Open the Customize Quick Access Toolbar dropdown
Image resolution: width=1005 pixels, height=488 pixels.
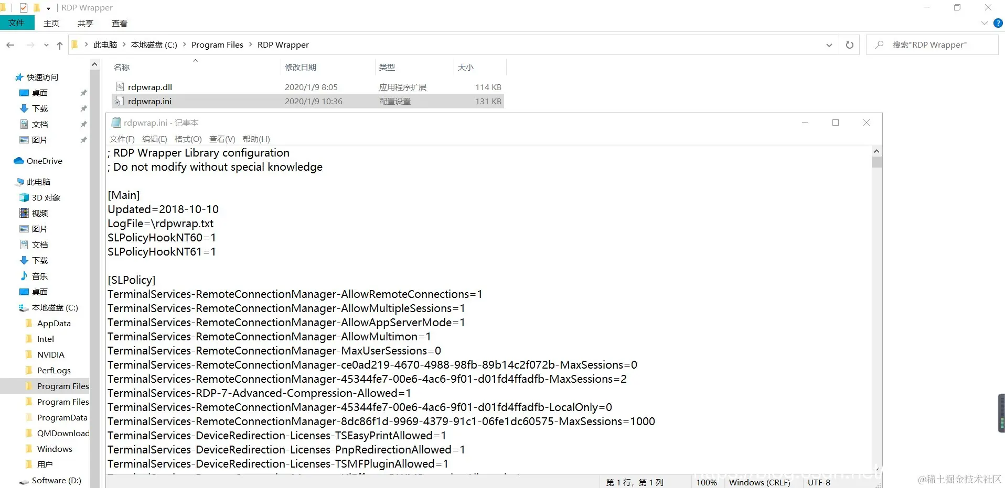pos(48,8)
